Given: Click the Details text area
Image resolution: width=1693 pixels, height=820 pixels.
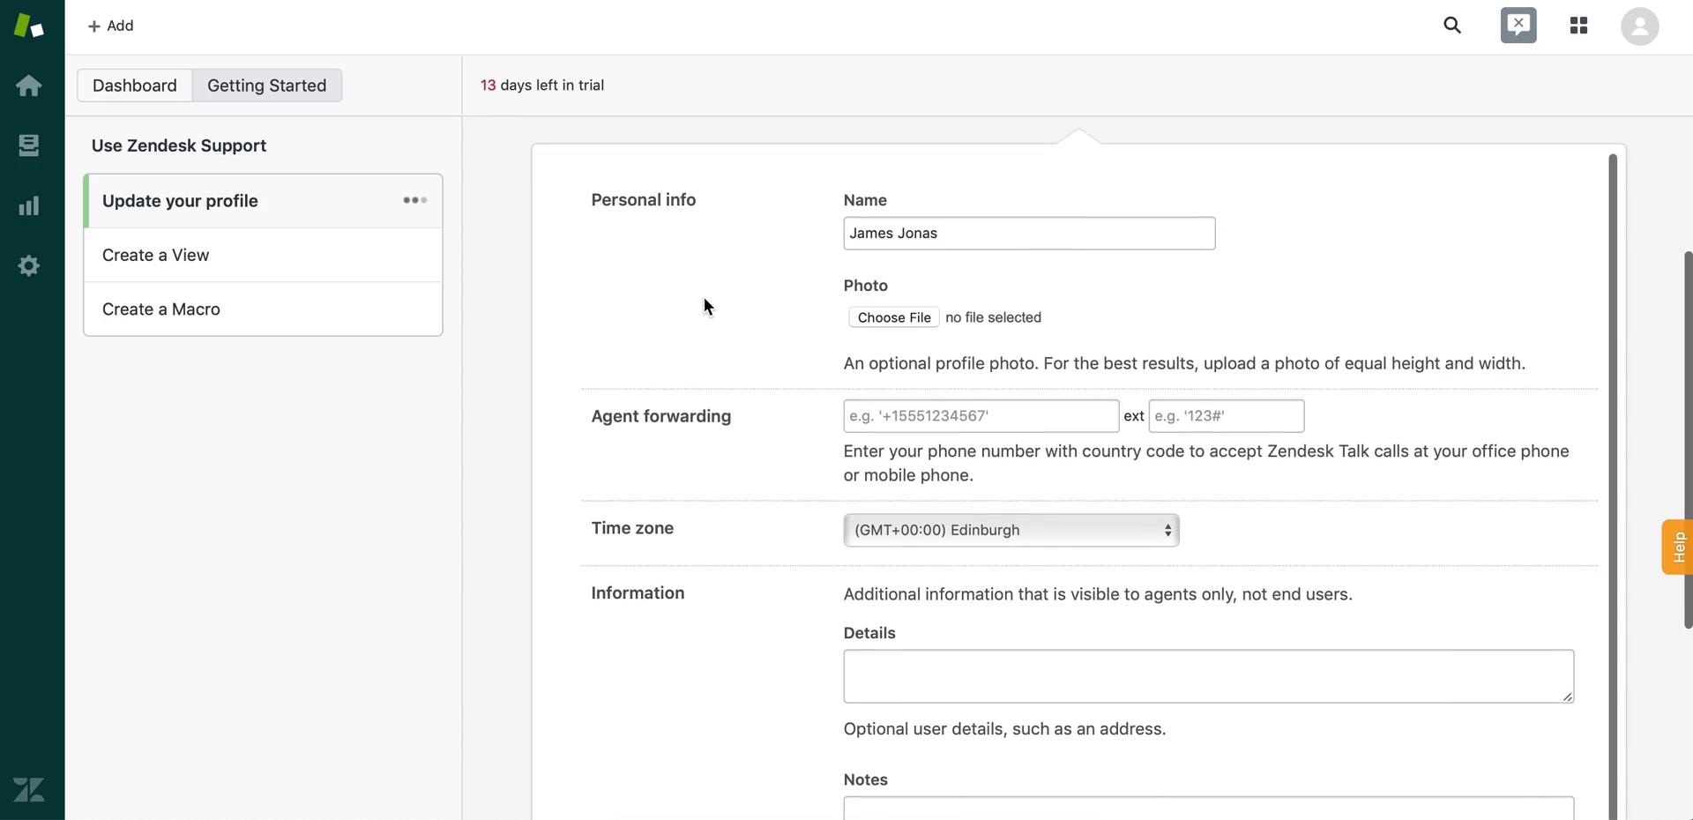Looking at the screenshot, I should tap(1209, 676).
